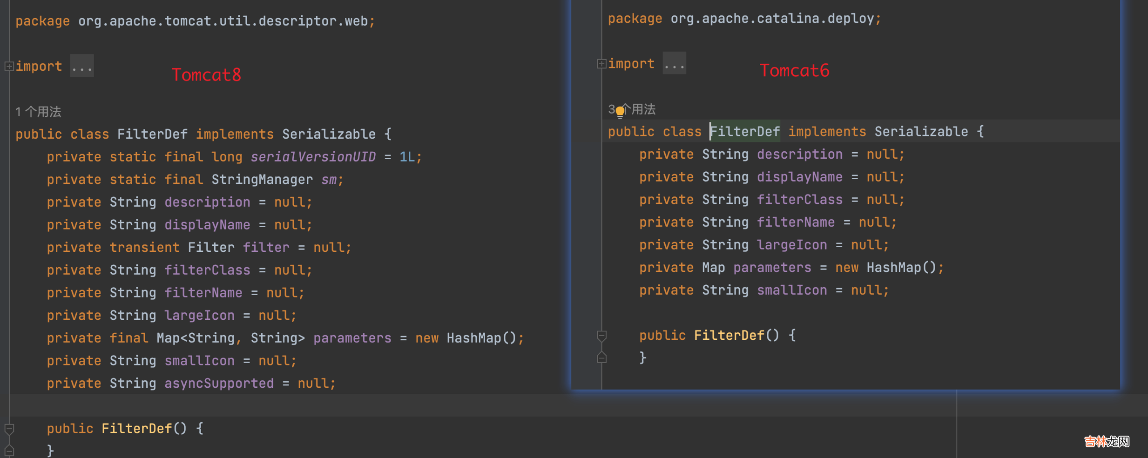Viewport: 1148px width, 458px height.
Task: Click the transient Filter 'filter' field
Action: coord(266,248)
